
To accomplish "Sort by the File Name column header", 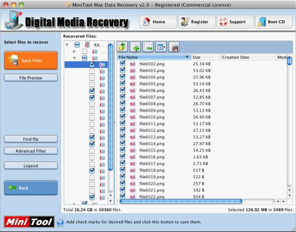I will pyautogui.click(x=154, y=57).
